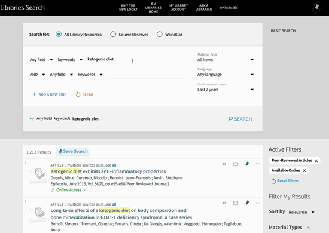Click article thumbnail icon of second result
This screenshot has width=329, height=233.
[38, 214]
